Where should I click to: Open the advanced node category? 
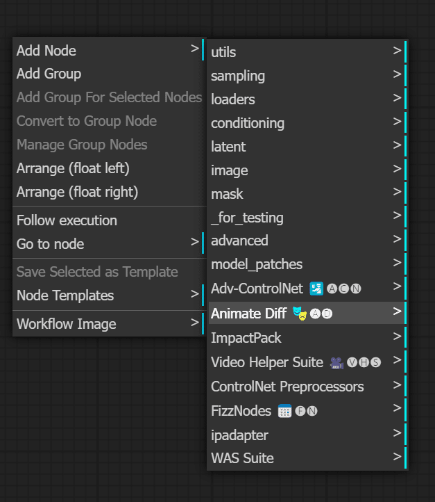tap(307, 241)
